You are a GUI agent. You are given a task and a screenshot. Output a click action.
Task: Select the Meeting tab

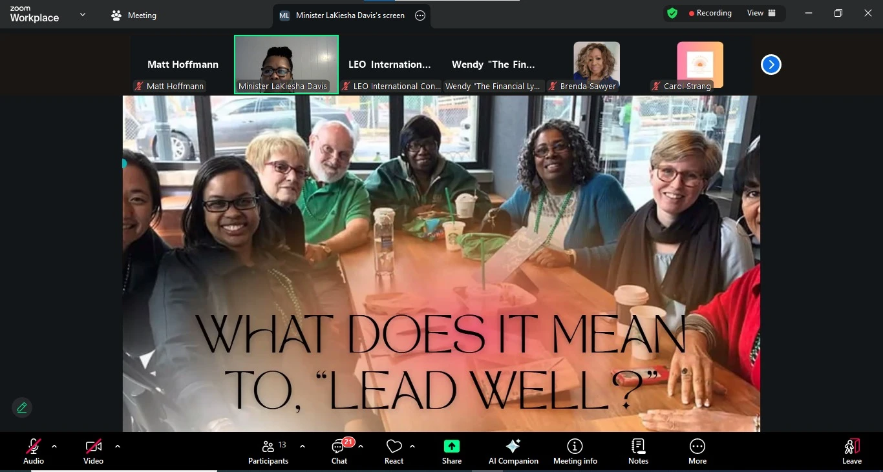click(134, 15)
